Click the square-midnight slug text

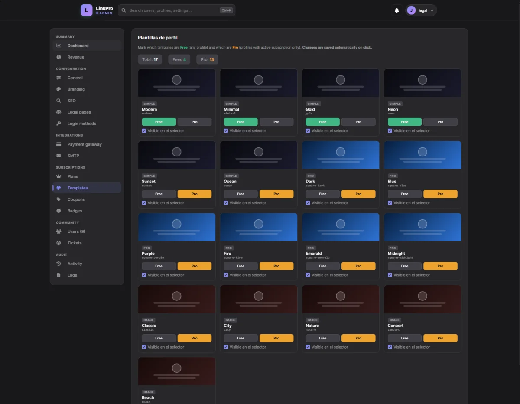(400, 258)
